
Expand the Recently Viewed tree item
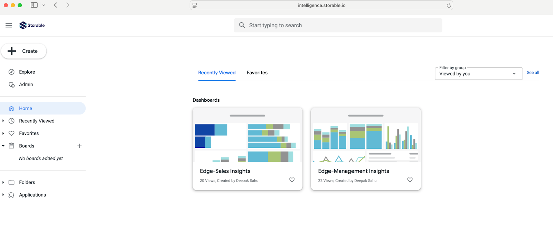click(x=3, y=121)
